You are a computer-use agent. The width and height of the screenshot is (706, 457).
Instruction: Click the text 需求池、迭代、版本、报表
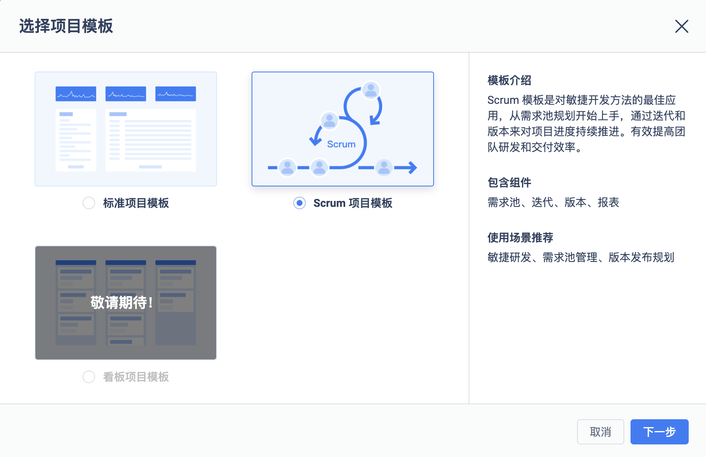(553, 202)
